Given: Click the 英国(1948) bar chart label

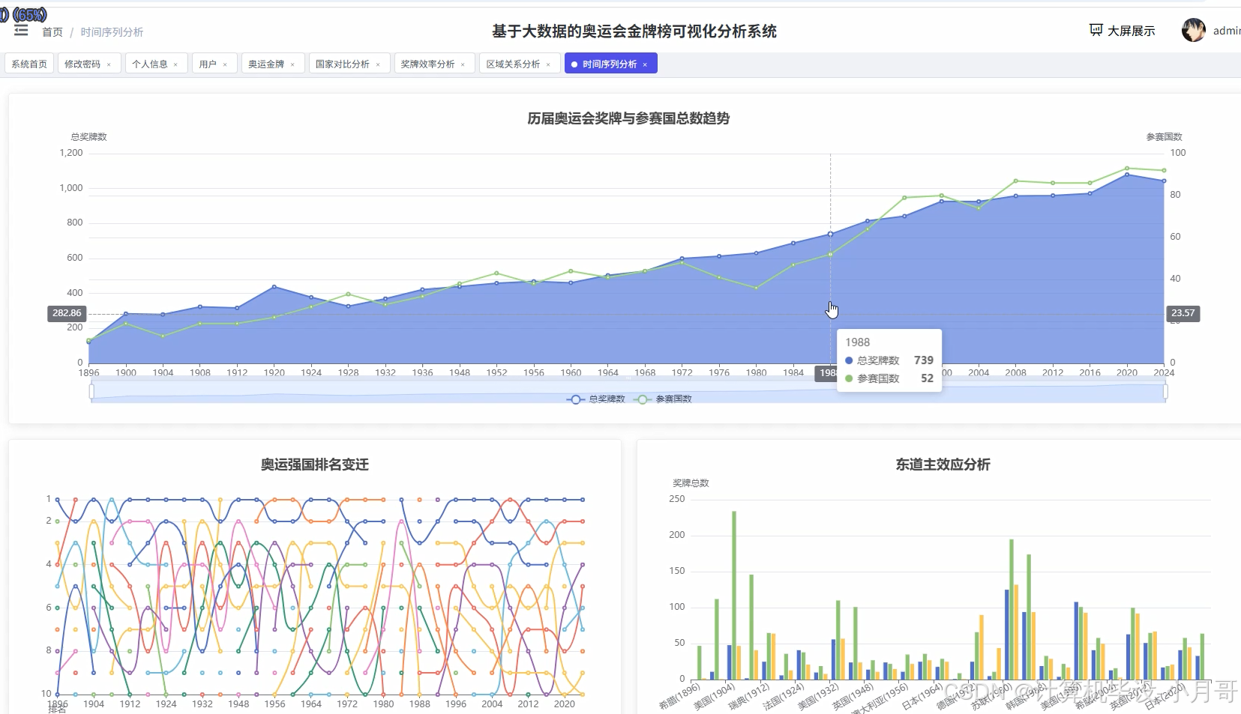Looking at the screenshot, I should 853,696.
